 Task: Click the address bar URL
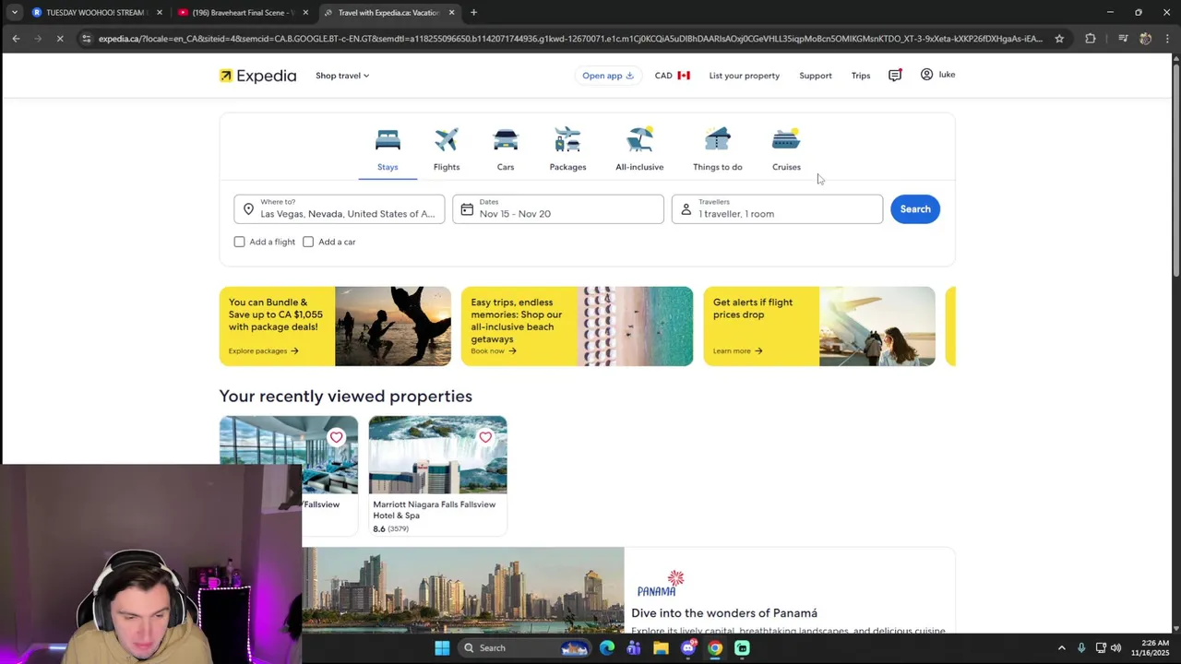[570, 39]
